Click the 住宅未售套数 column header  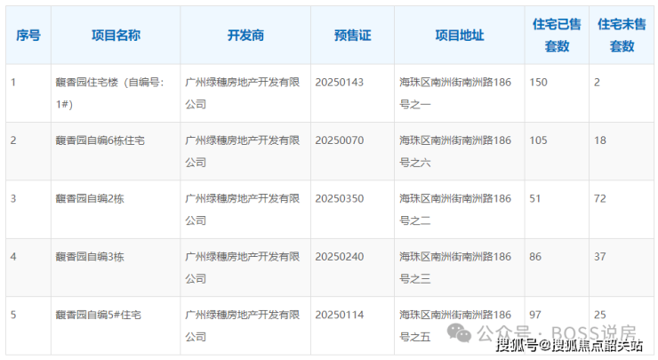[622, 36]
